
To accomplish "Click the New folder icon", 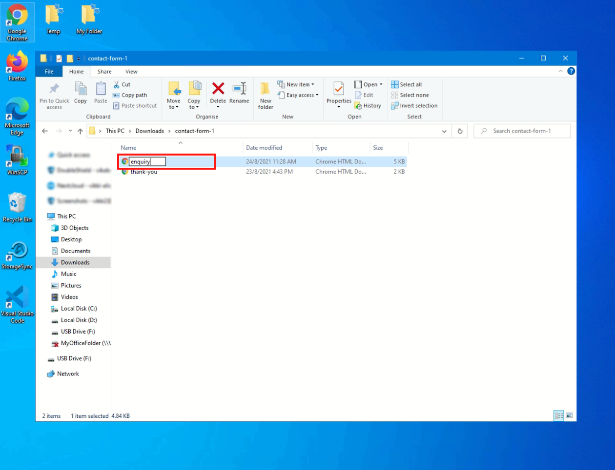I will click(x=266, y=89).
